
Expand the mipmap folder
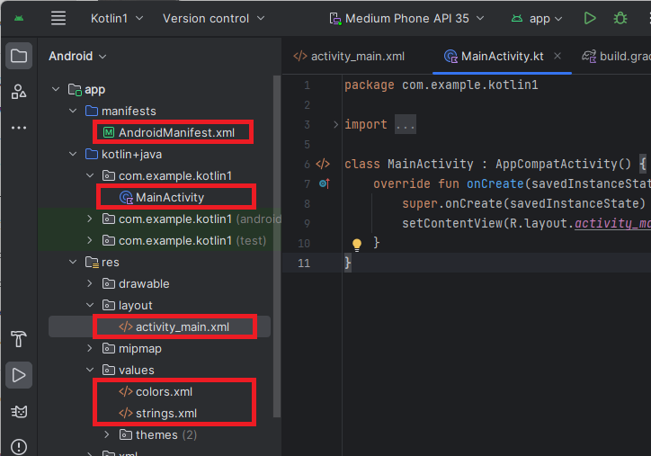pyautogui.click(x=89, y=348)
